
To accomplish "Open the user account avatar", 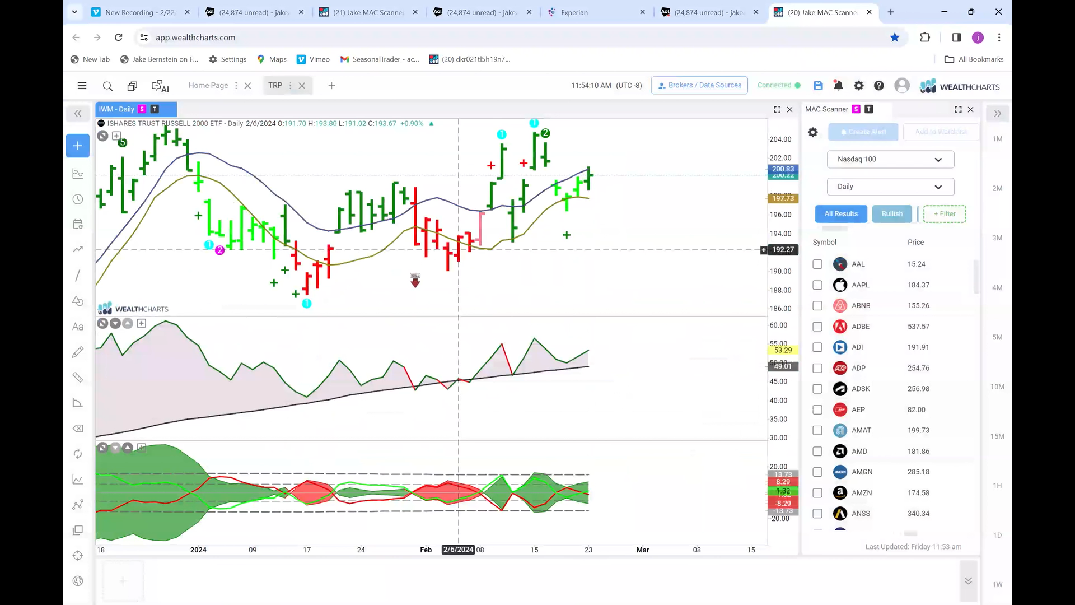I will click(901, 86).
